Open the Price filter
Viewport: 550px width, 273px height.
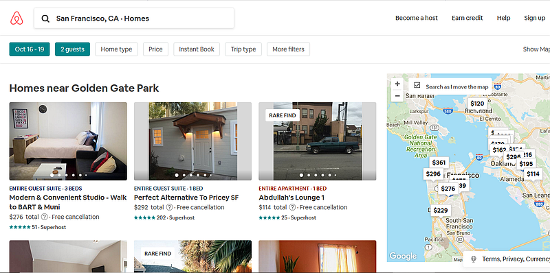pos(155,49)
